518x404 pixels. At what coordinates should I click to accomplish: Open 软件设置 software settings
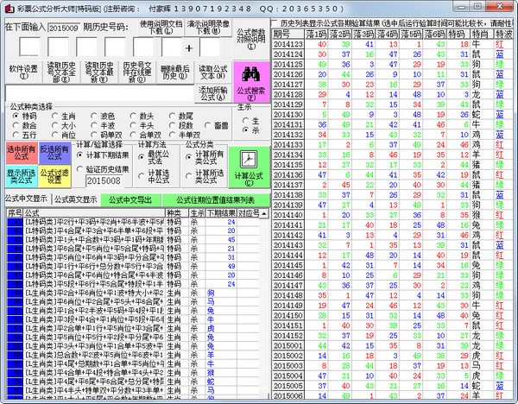23,72
